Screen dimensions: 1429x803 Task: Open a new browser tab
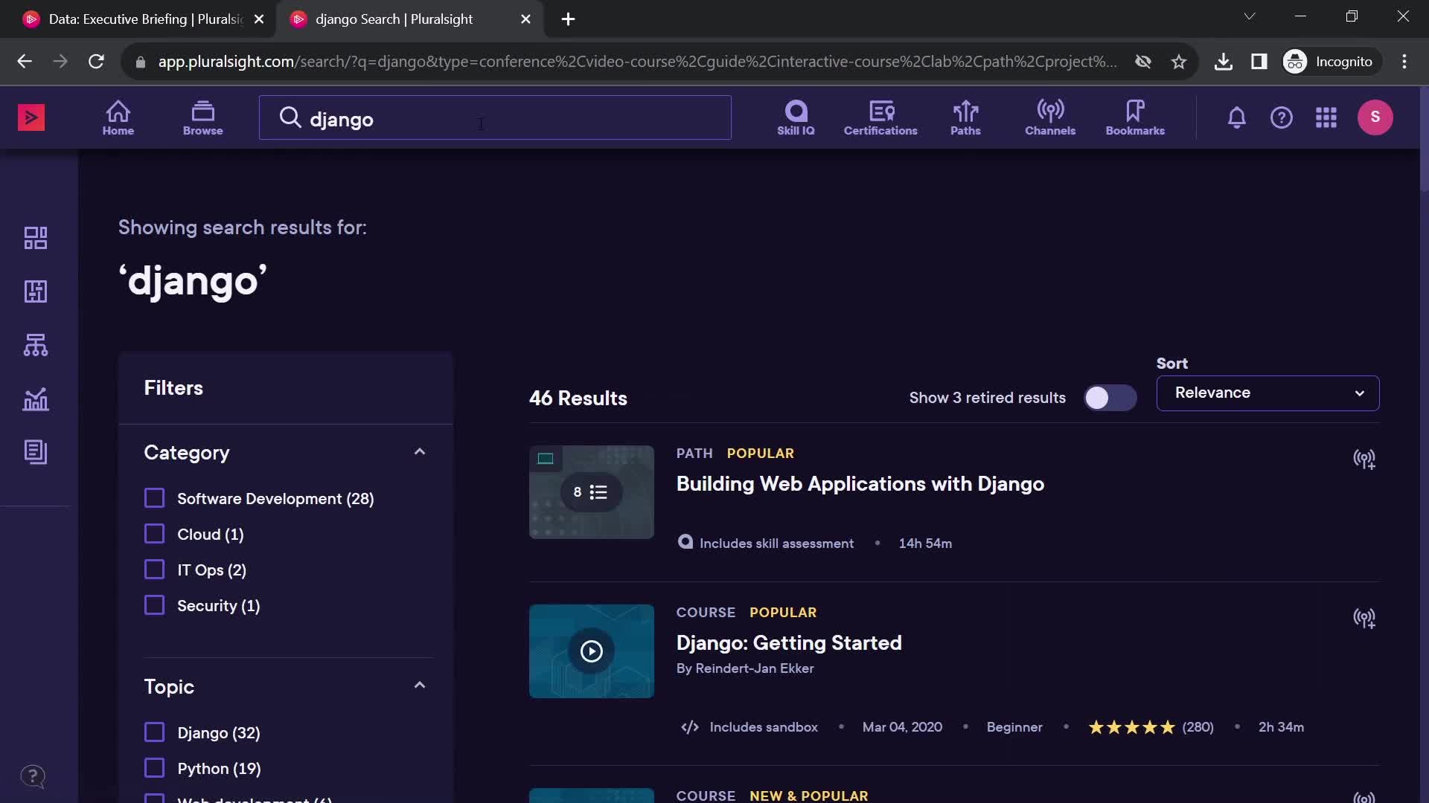(568, 19)
